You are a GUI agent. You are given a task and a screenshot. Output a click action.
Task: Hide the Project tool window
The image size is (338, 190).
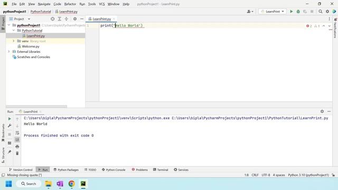click(x=82, y=19)
